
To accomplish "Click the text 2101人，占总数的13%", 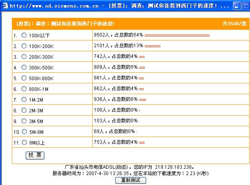I will [x=118, y=46].
